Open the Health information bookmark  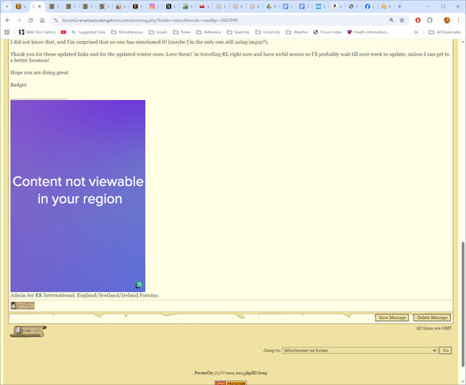[x=368, y=32]
